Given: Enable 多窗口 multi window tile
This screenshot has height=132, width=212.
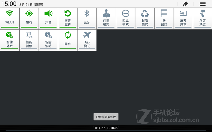Looking at the screenshot, I should point(164,18).
